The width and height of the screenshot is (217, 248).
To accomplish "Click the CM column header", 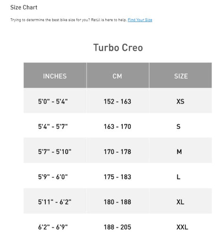I will click(117, 75).
